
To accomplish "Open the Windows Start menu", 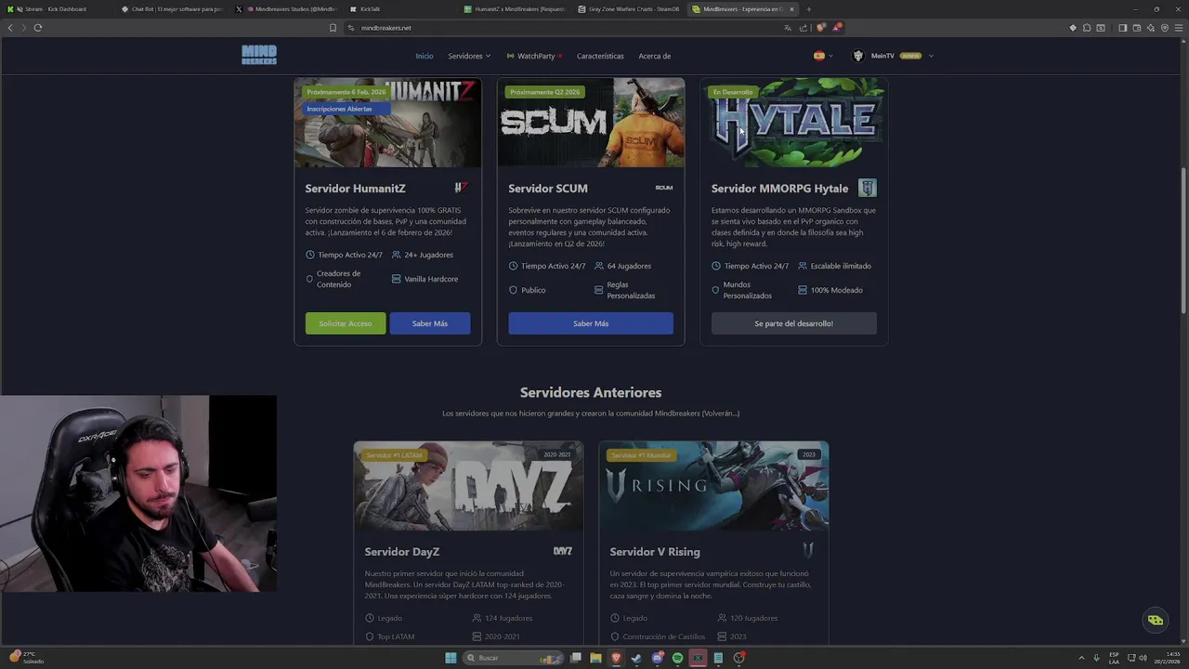I will 451,658.
